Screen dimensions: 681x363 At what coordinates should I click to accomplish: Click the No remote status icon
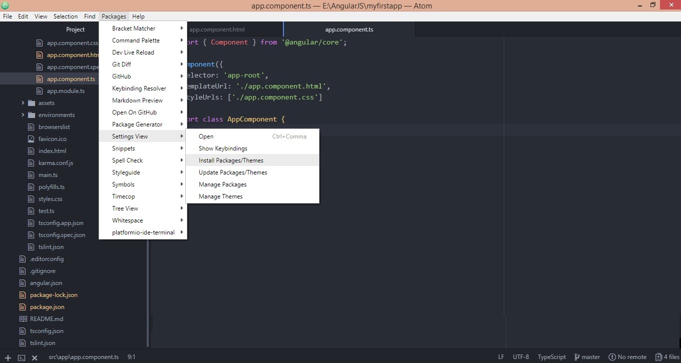[x=612, y=357]
